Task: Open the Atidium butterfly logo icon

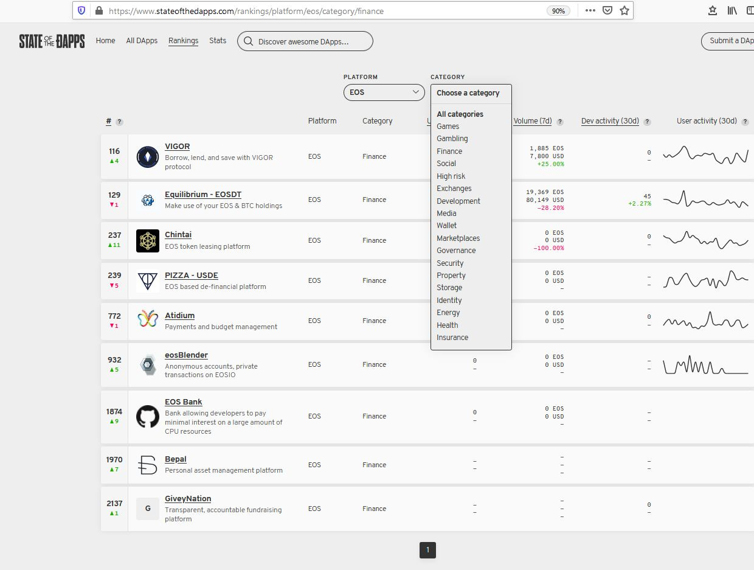Action: pyautogui.click(x=148, y=318)
